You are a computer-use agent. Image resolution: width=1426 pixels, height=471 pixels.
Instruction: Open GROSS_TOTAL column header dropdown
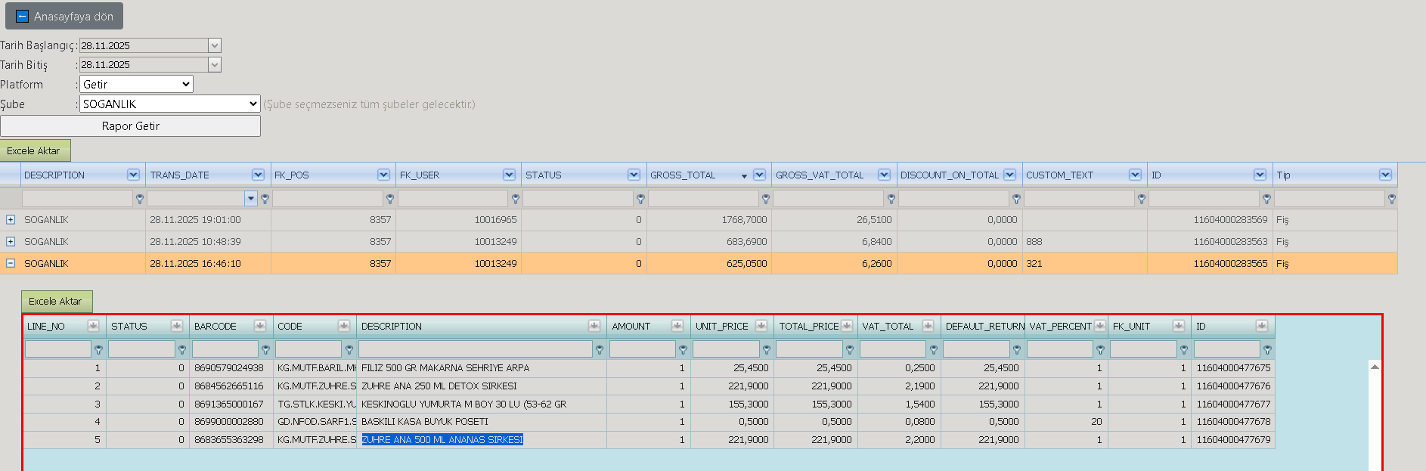point(759,175)
